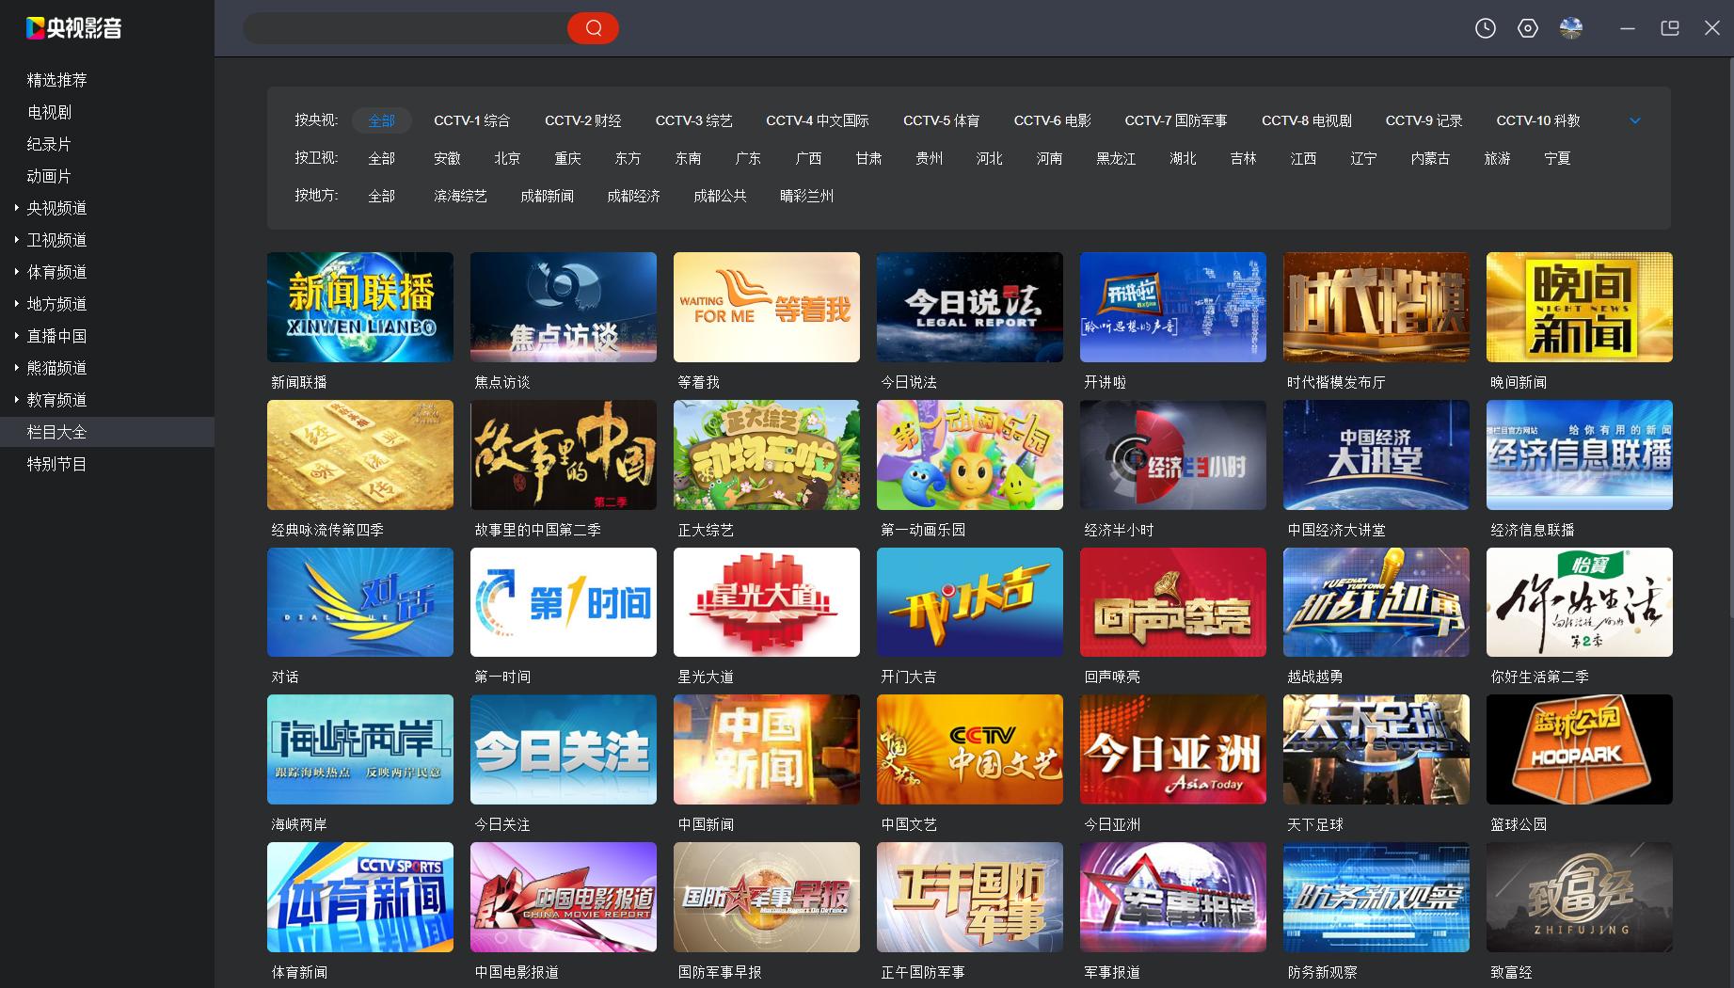
Task: Expand 直播中国 in sidebar
Action: point(56,336)
